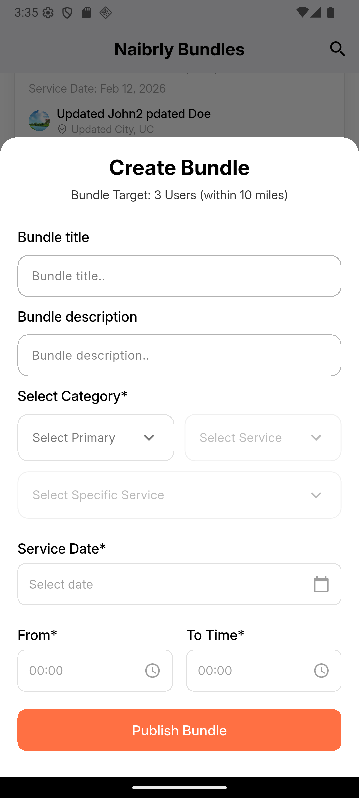359x798 pixels.
Task: Tap the clock icon in From field
Action: click(152, 671)
